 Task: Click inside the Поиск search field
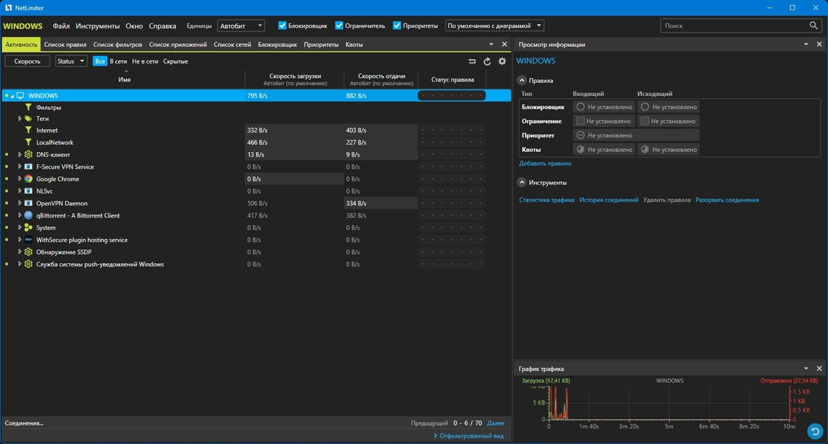coord(734,26)
